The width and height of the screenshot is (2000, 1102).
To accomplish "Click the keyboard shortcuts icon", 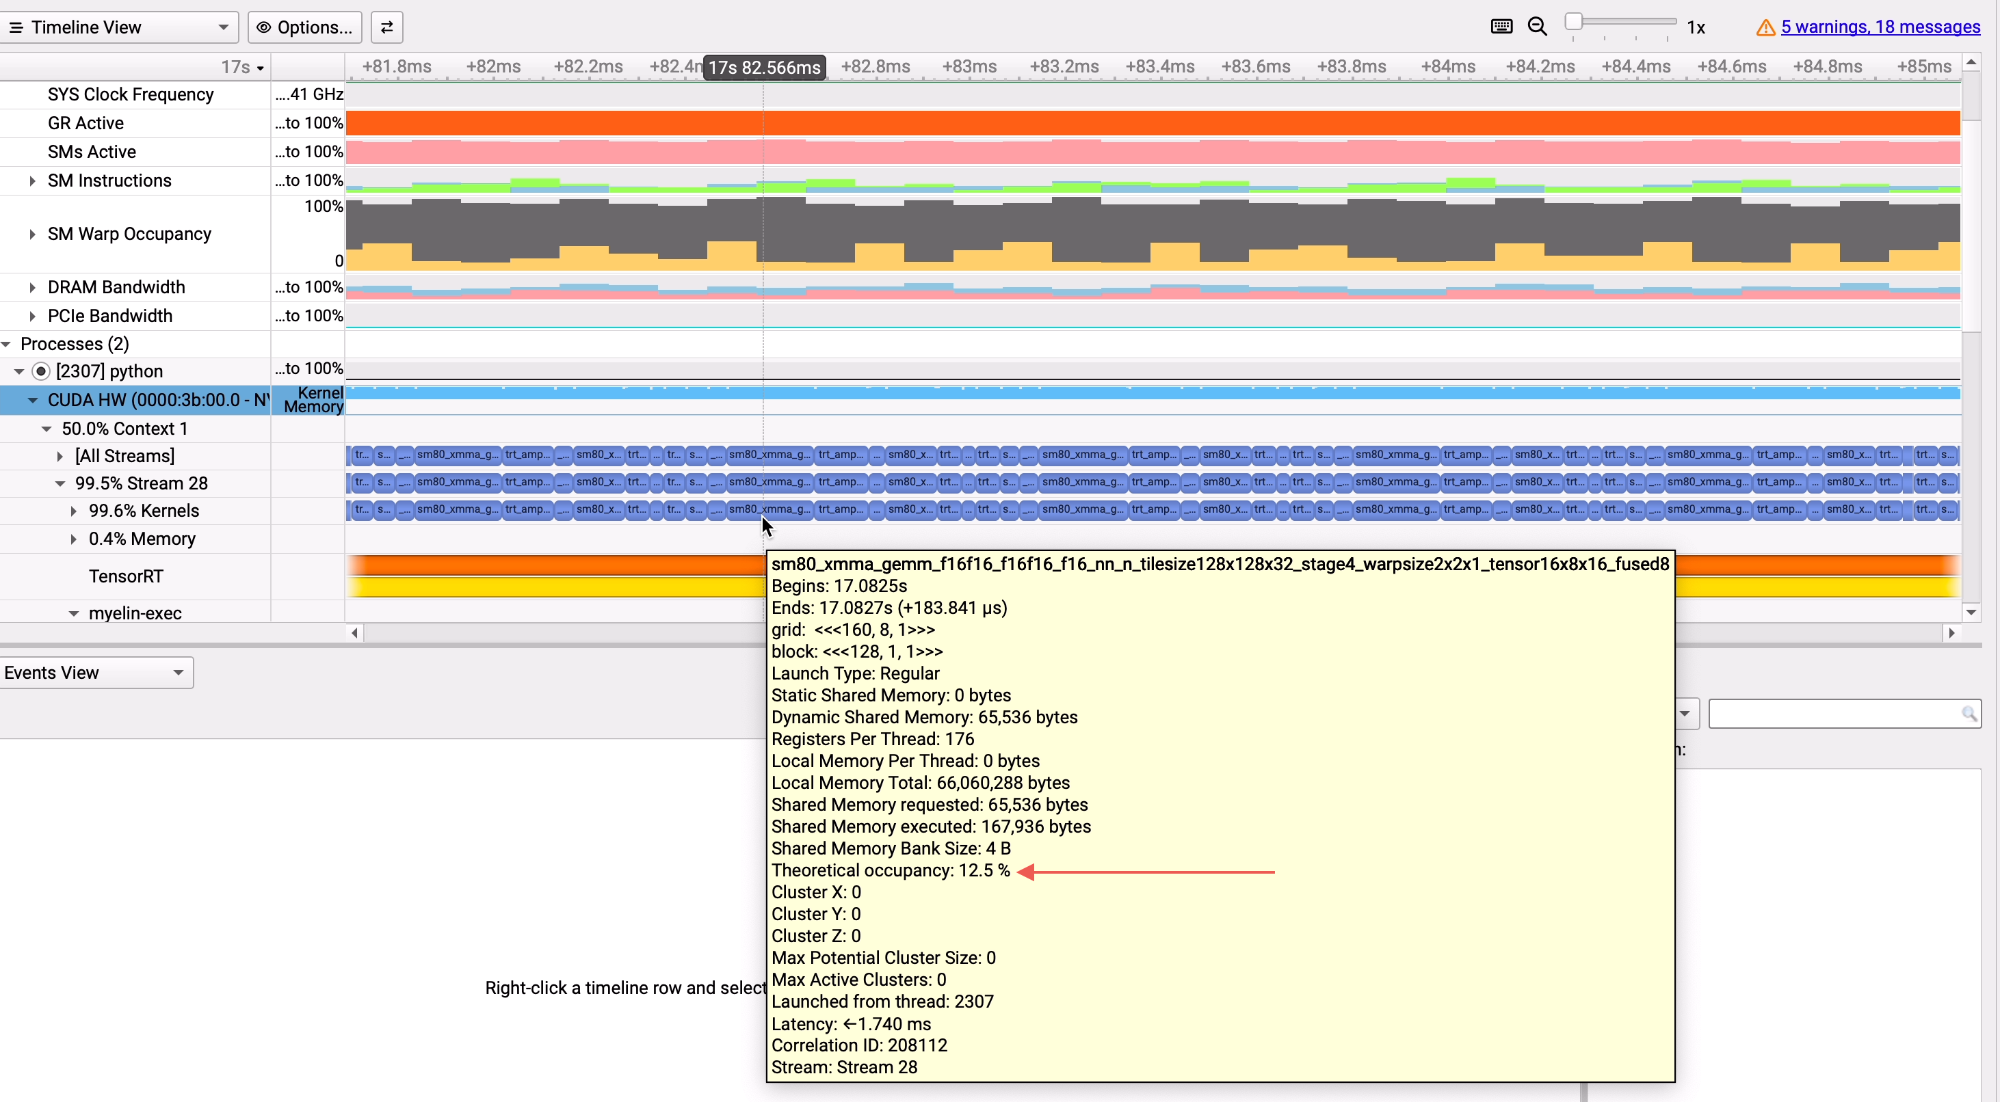I will (1501, 27).
